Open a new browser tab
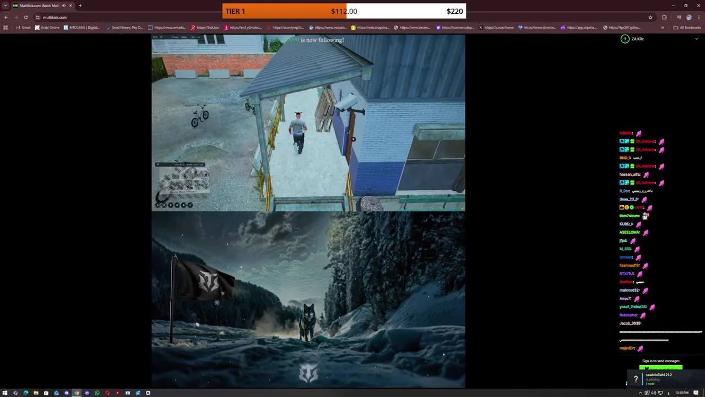The image size is (705, 397). pyautogui.click(x=80, y=6)
